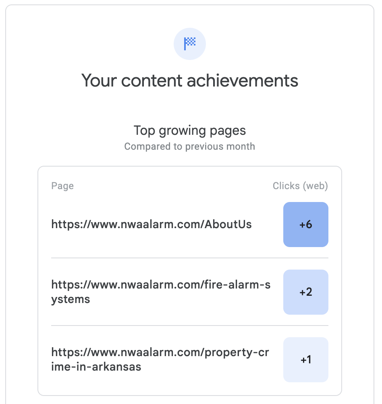Click the wrapped "ime-in-arkansas" URL text
The image size is (382, 404).
(x=96, y=367)
